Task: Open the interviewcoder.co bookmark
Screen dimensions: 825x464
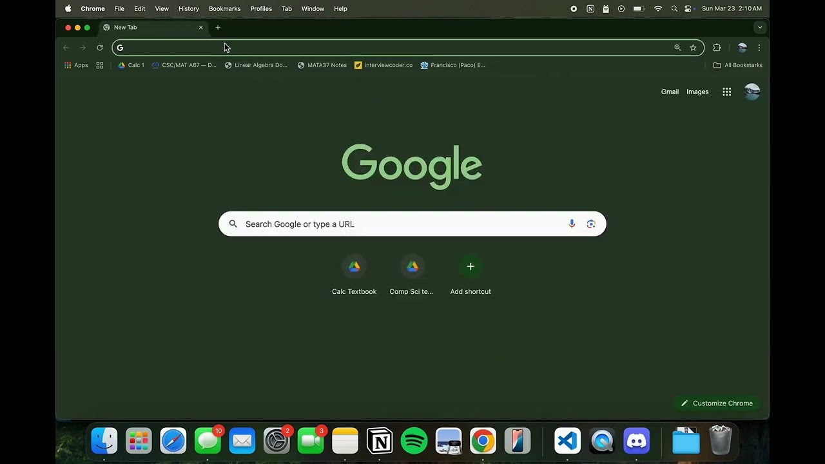Action: (x=383, y=65)
